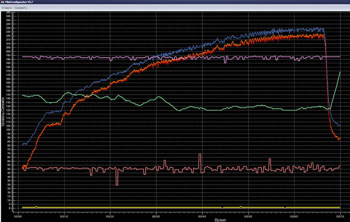Click the 150 value on the signal axis
350x222 pixels.
pyautogui.click(x=8, y=91)
